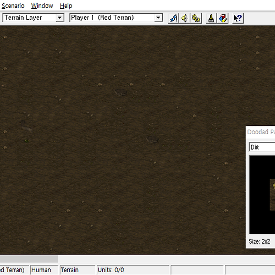275x275 pixels.
Task: Open the Sound Manager speaker icon
Action: (x=185, y=18)
